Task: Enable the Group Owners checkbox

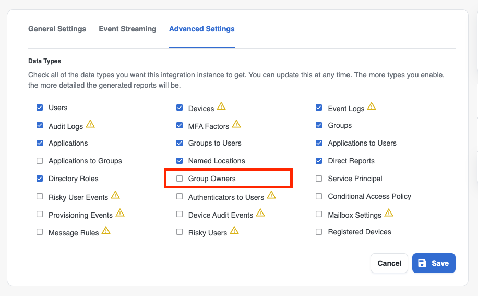Action: 180,179
